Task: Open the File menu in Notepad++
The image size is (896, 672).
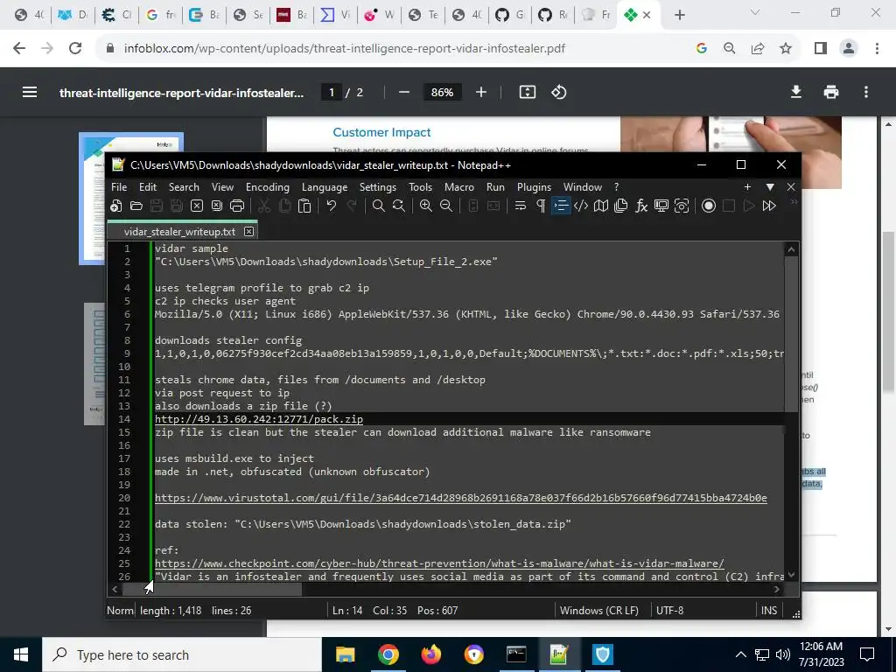Action: [x=119, y=187]
